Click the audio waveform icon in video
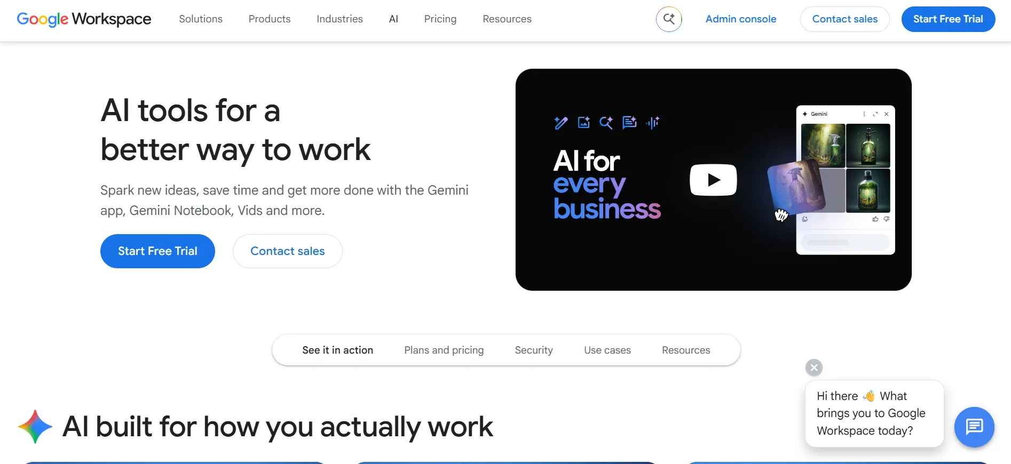Viewport: 1011px width, 464px height. coord(653,123)
